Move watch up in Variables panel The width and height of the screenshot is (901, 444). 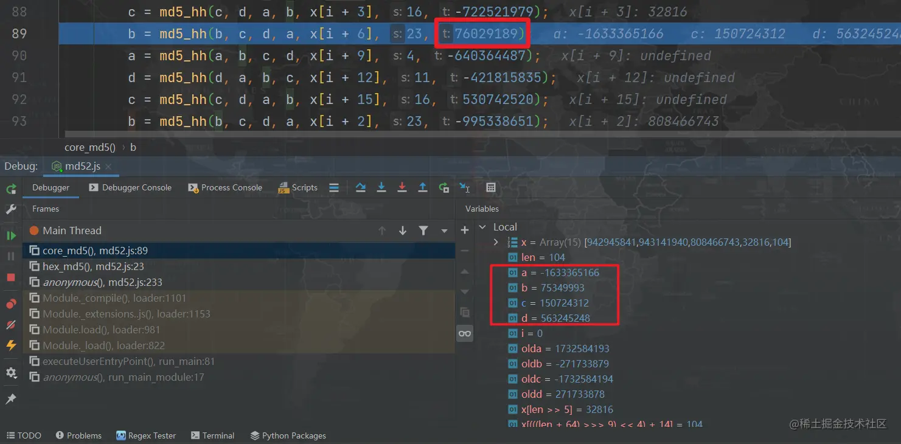click(465, 271)
